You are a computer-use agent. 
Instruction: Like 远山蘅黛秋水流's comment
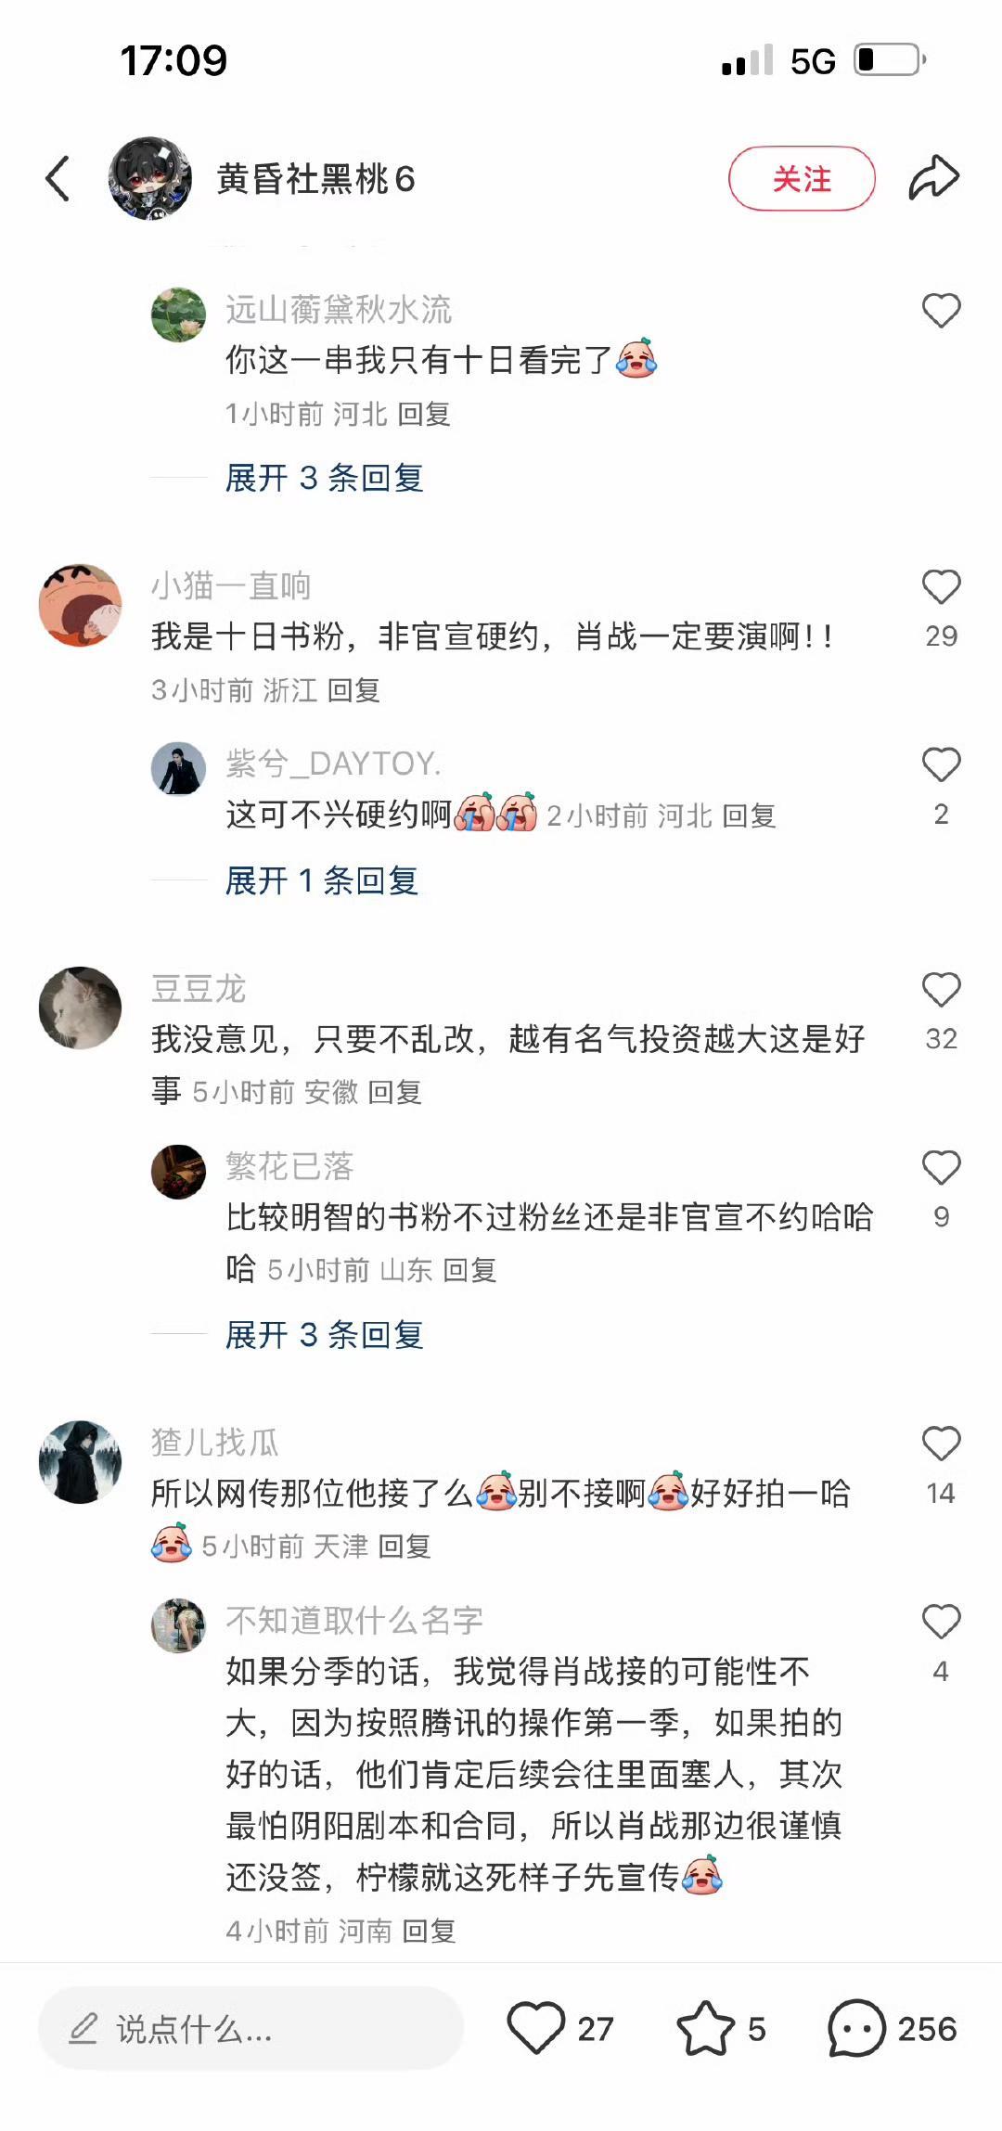click(x=941, y=311)
